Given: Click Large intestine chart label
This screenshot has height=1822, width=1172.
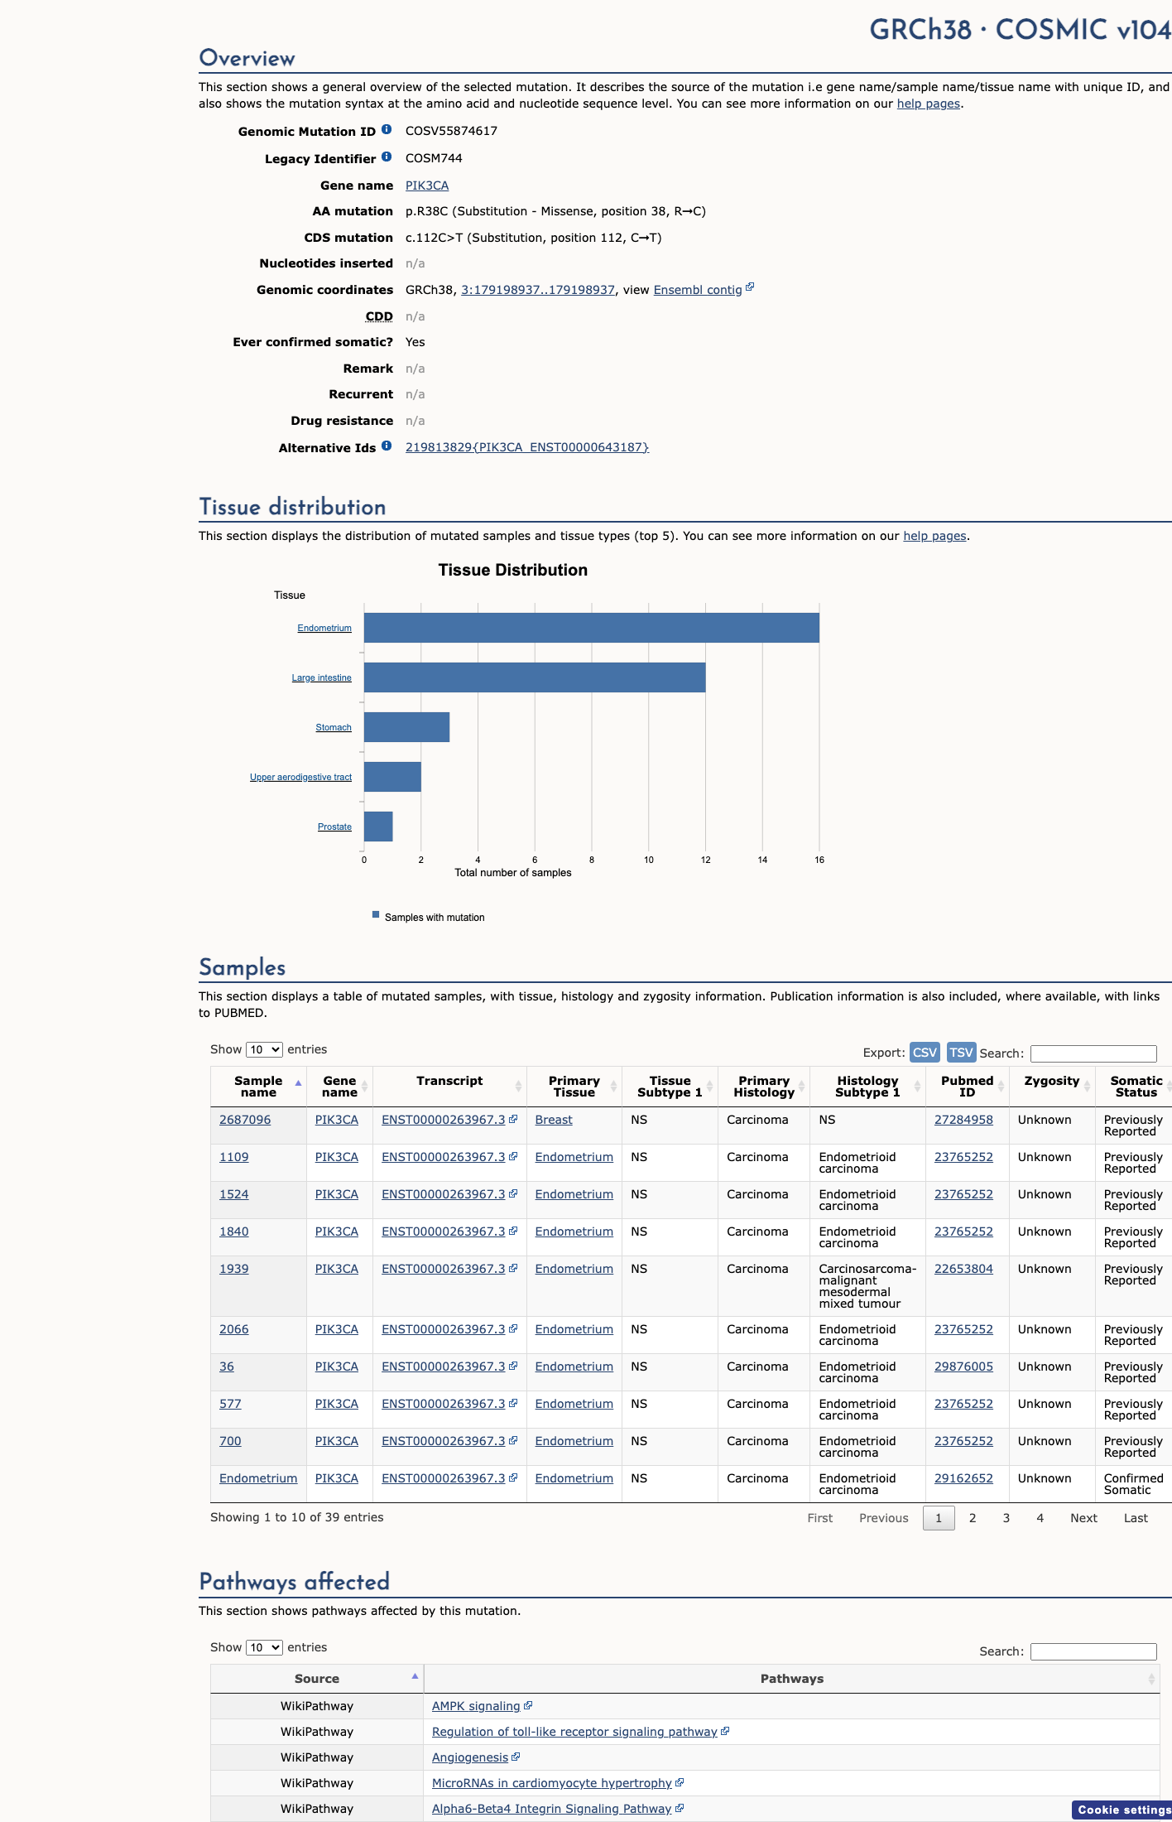Looking at the screenshot, I should (321, 677).
